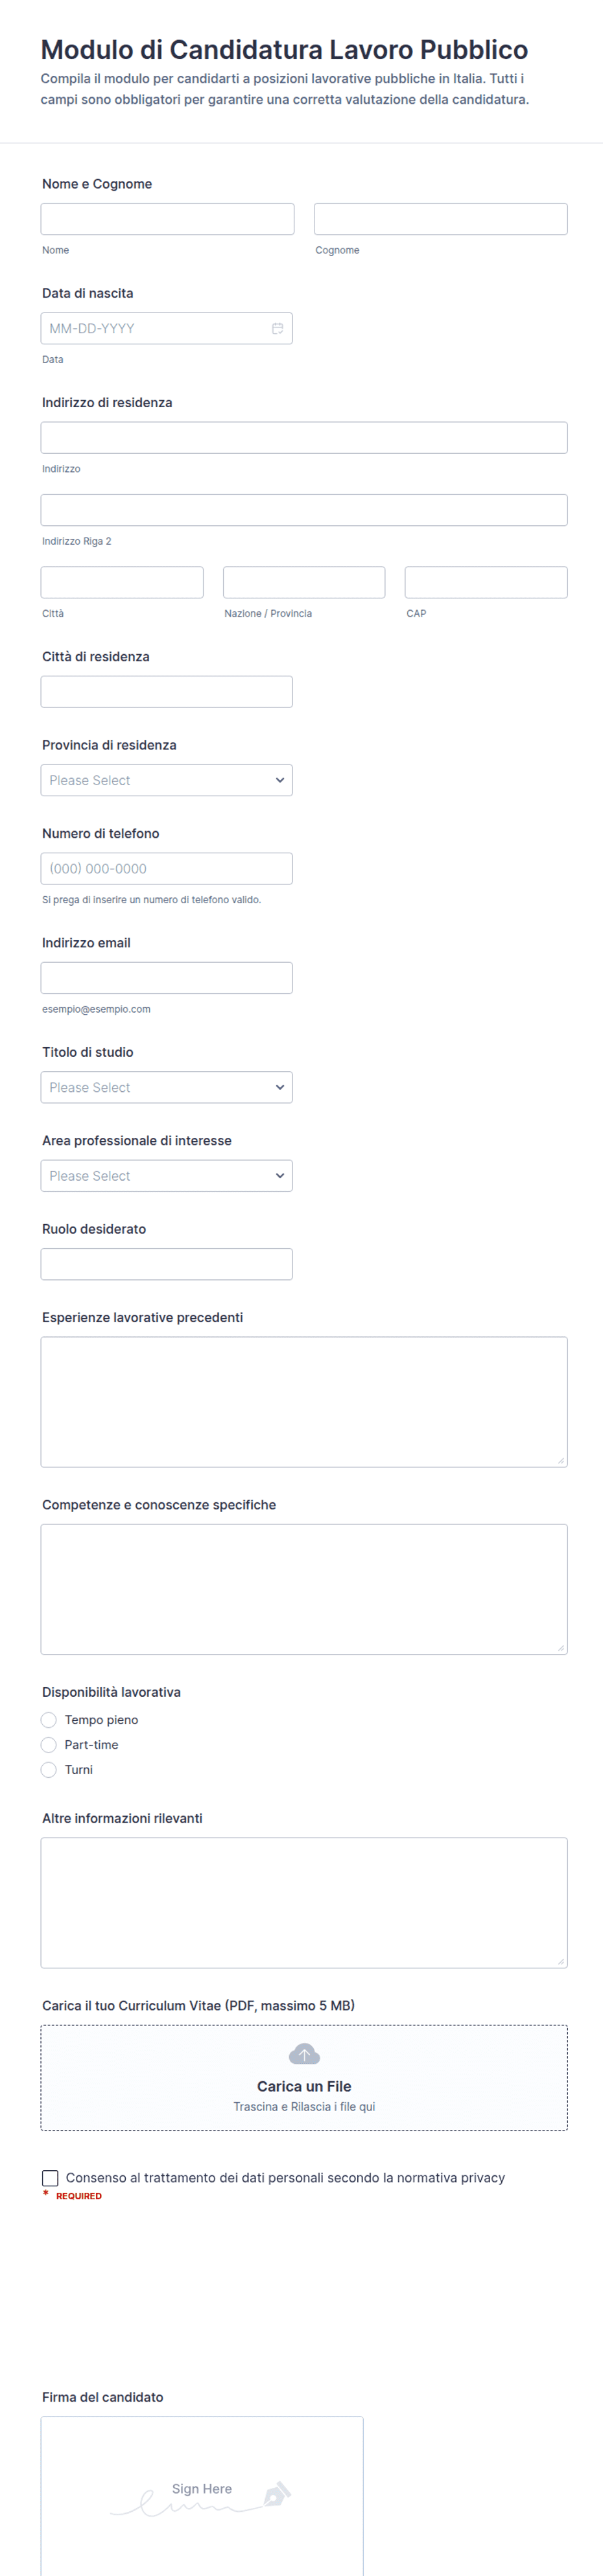Image resolution: width=603 pixels, height=2576 pixels.
Task: Select the Part-time radio button
Action: click(49, 1745)
